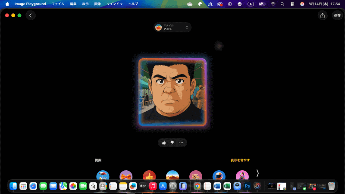Screen dimensions: 345x194
Task: Click the cloud icon in menu bar
Action: point(190,4)
